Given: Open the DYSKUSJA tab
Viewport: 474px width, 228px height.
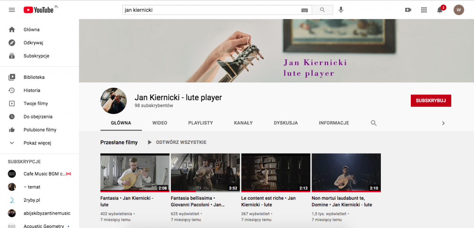Looking at the screenshot, I should tap(286, 123).
